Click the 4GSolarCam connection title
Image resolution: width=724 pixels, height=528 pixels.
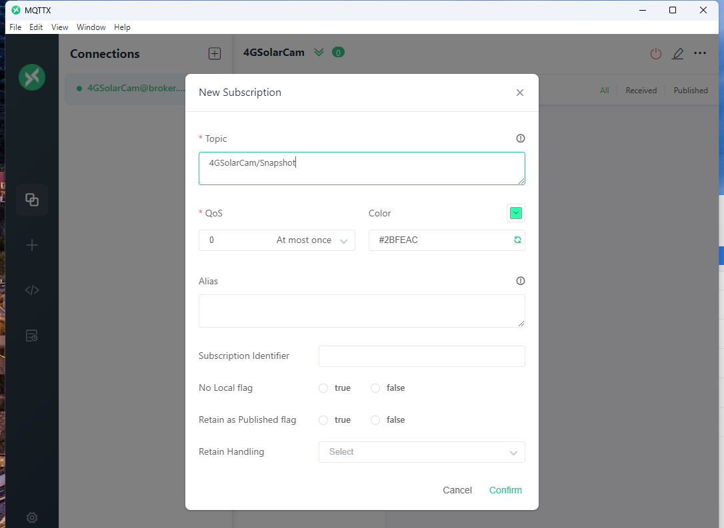coord(274,53)
